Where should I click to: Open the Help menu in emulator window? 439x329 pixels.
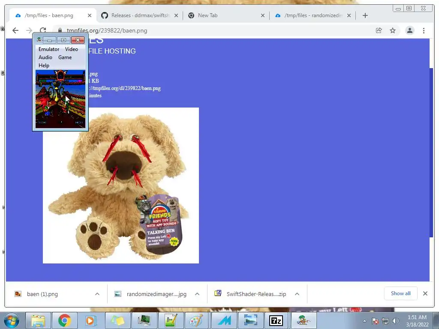pyautogui.click(x=44, y=66)
